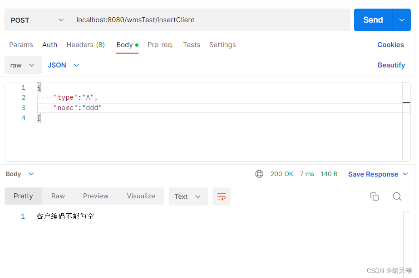This screenshot has height=278, width=419.
Task: Click the opening brace on line 1
Action: click(39, 87)
